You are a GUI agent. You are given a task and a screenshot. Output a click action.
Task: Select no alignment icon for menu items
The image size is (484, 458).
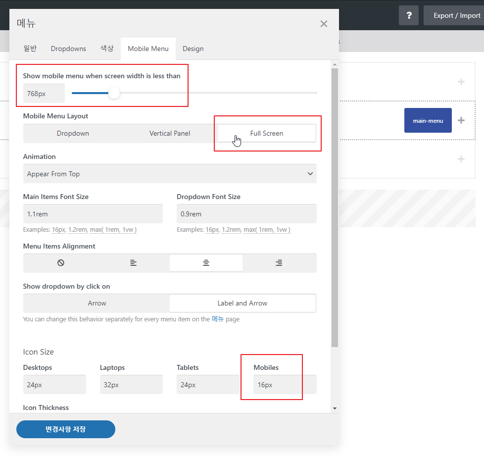point(61,263)
